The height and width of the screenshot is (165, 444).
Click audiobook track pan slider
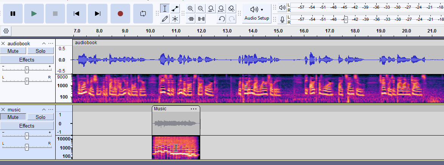tap(26, 81)
